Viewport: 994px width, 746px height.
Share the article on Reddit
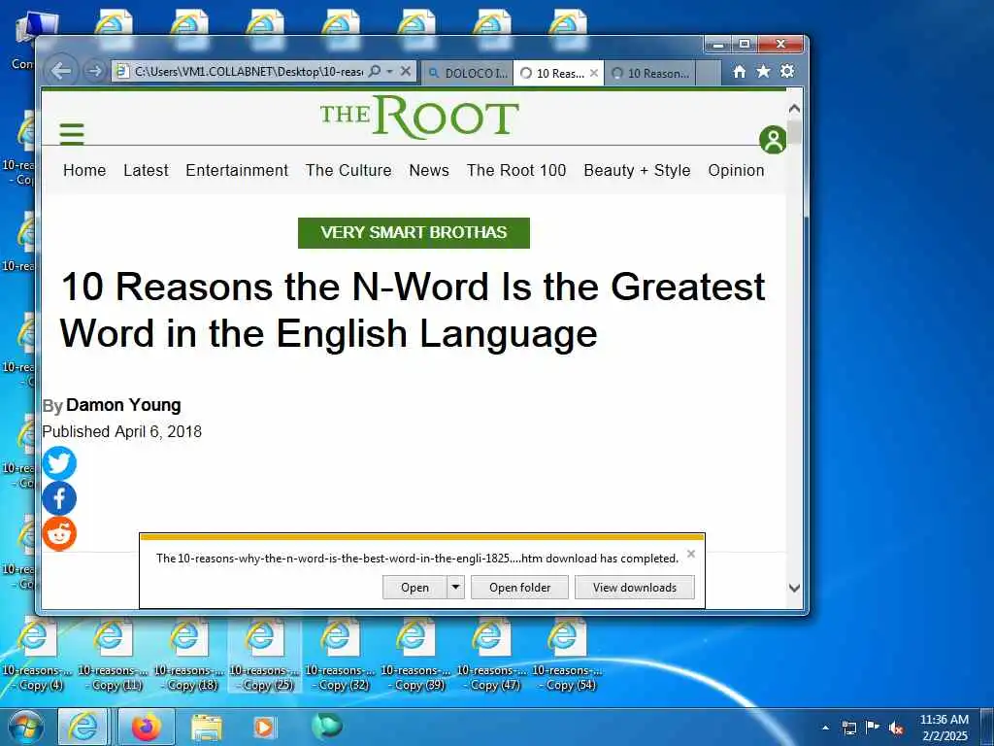59,533
